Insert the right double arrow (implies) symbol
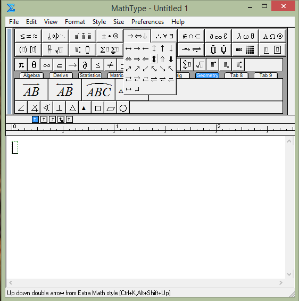 tap(137, 60)
